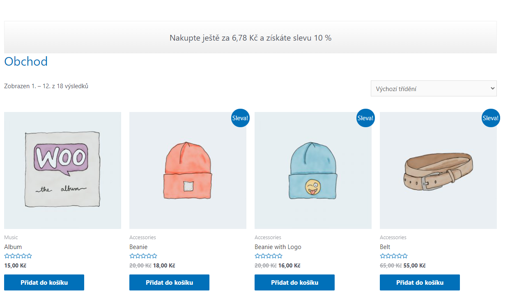Add the Belt to the cart
This screenshot has width=510, height=304.
[420, 283]
